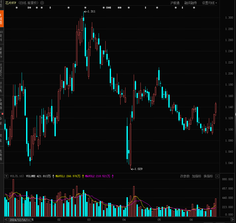Click month label 06 on time axis

[191, 220]
